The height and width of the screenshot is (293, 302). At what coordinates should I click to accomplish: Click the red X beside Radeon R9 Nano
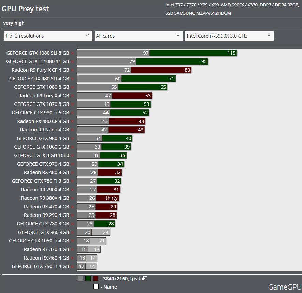[72, 130]
